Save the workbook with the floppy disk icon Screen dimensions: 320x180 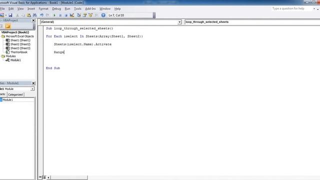tap(10, 15)
